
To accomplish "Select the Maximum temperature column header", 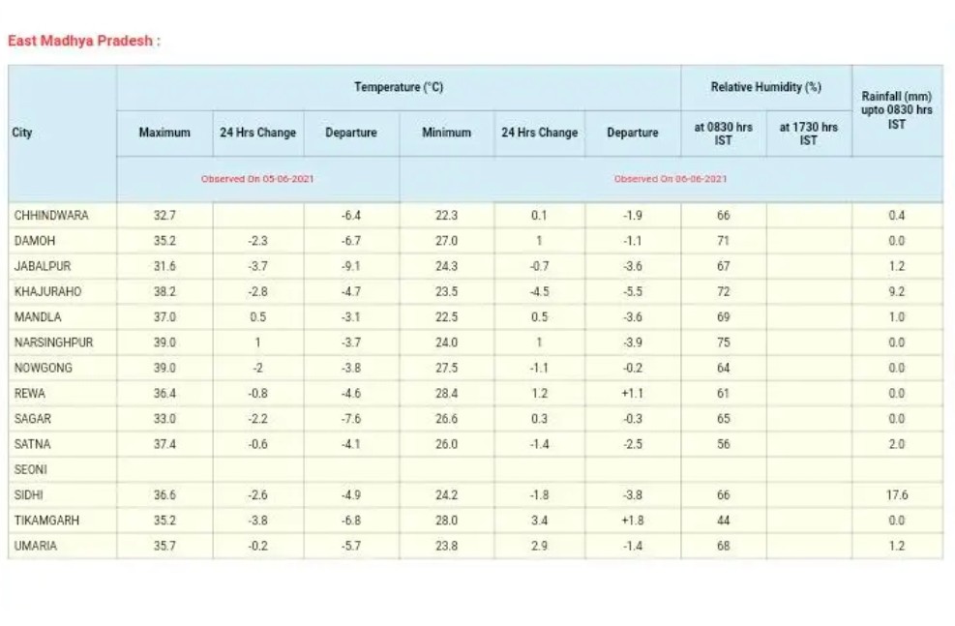I will click(164, 133).
